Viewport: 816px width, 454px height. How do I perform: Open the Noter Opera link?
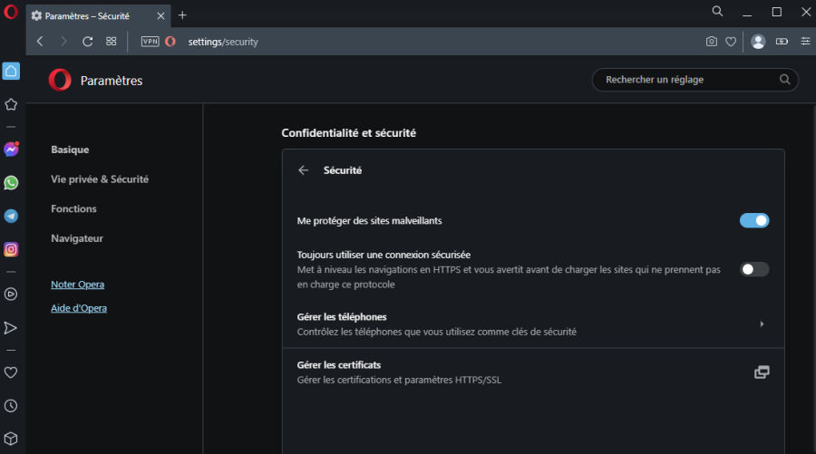[x=78, y=285]
